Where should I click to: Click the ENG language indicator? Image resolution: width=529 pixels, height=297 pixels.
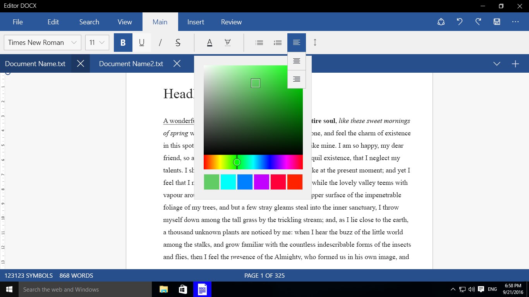click(x=492, y=289)
